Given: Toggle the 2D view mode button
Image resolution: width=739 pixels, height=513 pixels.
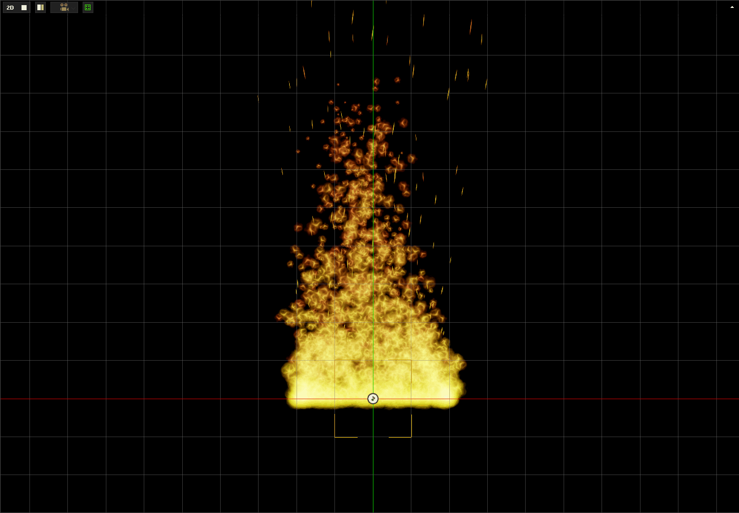Looking at the screenshot, I should pos(16,7).
